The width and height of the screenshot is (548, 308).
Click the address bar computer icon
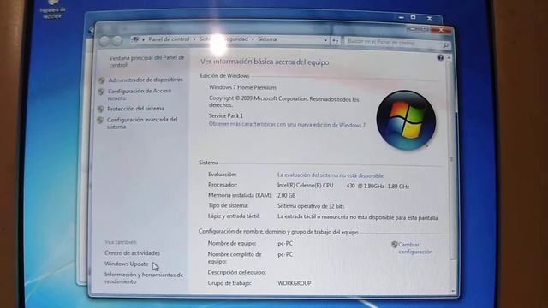point(135,39)
